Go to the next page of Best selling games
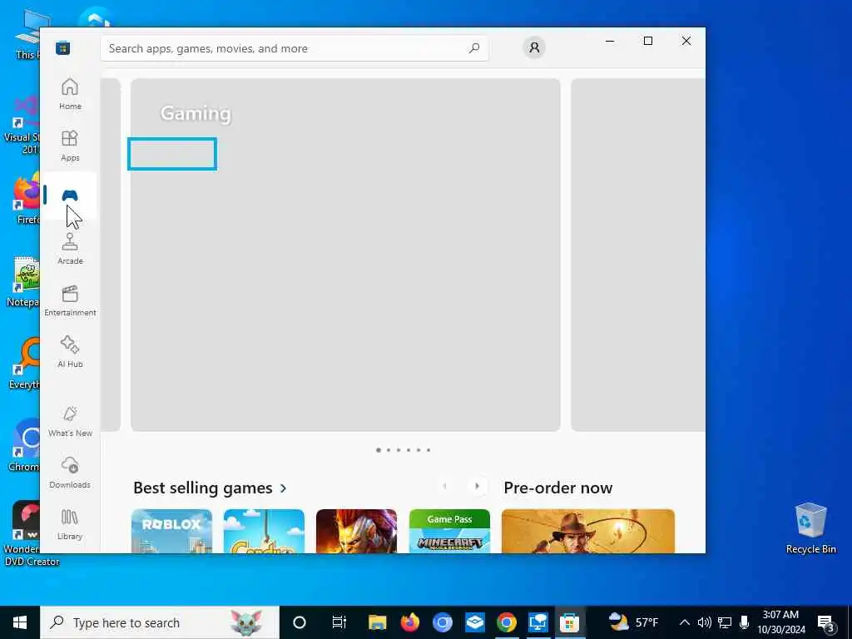Image resolution: width=852 pixels, height=639 pixels. click(x=477, y=486)
